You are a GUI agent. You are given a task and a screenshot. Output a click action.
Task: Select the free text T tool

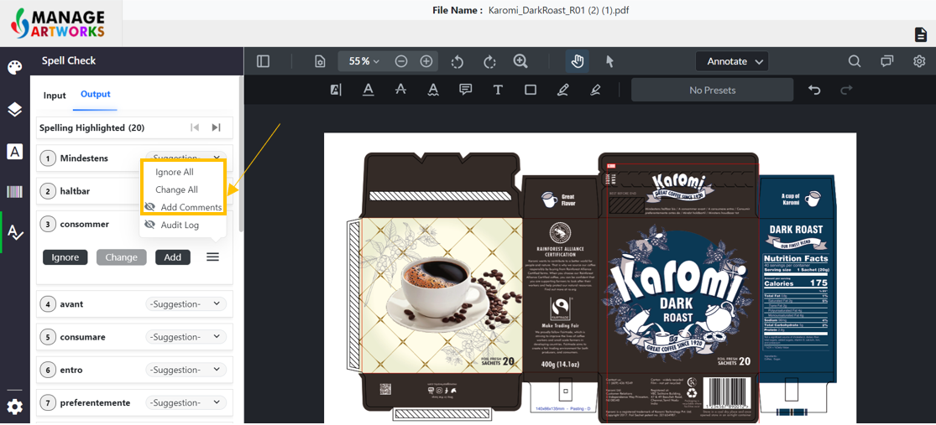[498, 90]
